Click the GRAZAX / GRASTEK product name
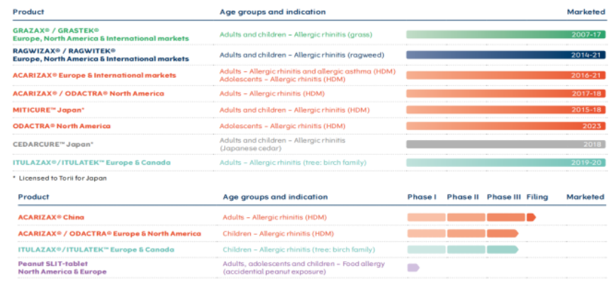This screenshot has width=611, height=288. (x=48, y=31)
